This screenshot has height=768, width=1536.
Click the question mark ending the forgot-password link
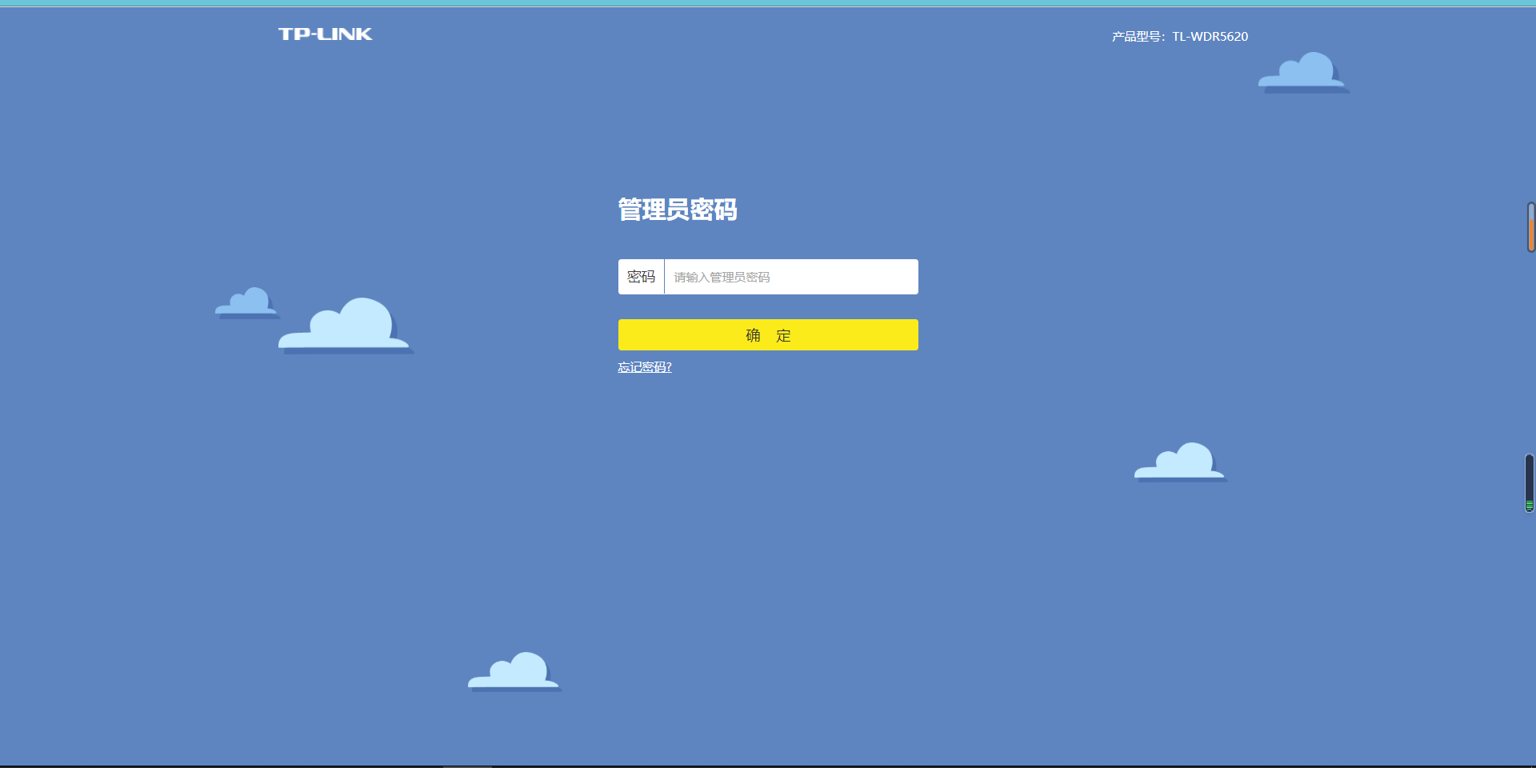tap(668, 367)
